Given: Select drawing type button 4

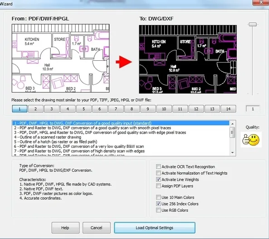Looking at the screenshot, I should [x=68, y=109].
